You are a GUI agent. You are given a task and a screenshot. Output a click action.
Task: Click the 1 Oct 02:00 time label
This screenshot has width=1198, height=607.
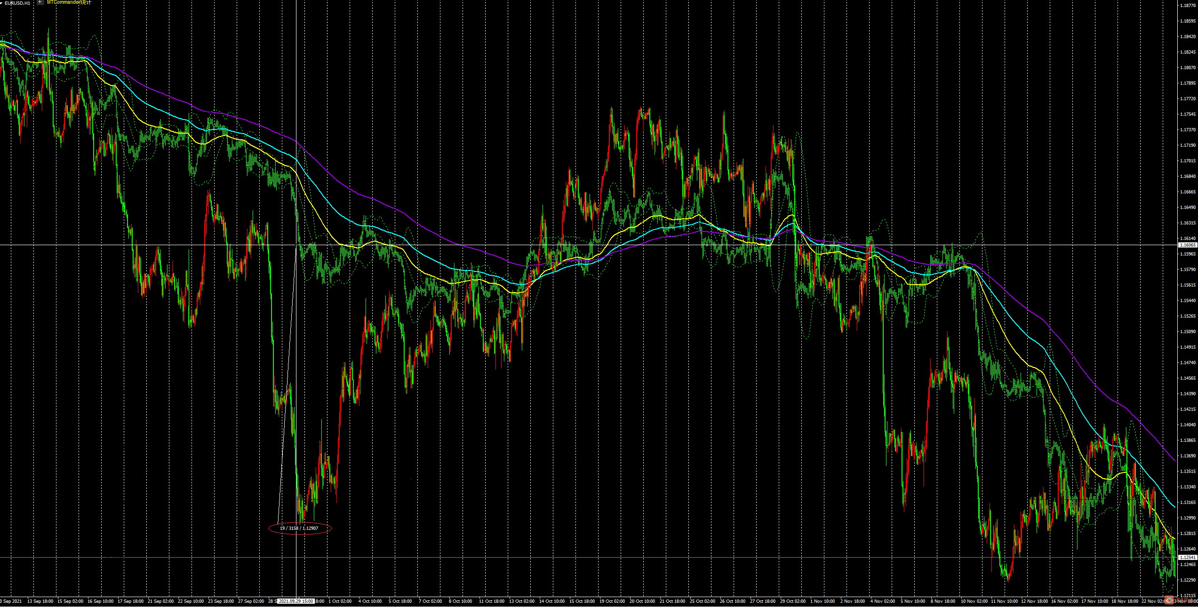pyautogui.click(x=340, y=601)
